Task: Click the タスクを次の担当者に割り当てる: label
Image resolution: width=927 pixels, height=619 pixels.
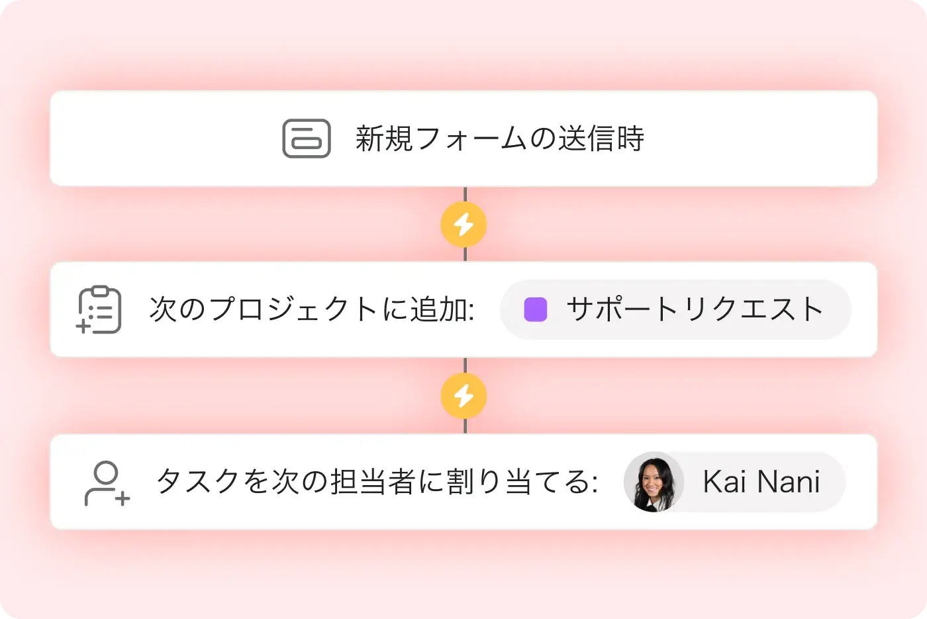Action: 377,482
